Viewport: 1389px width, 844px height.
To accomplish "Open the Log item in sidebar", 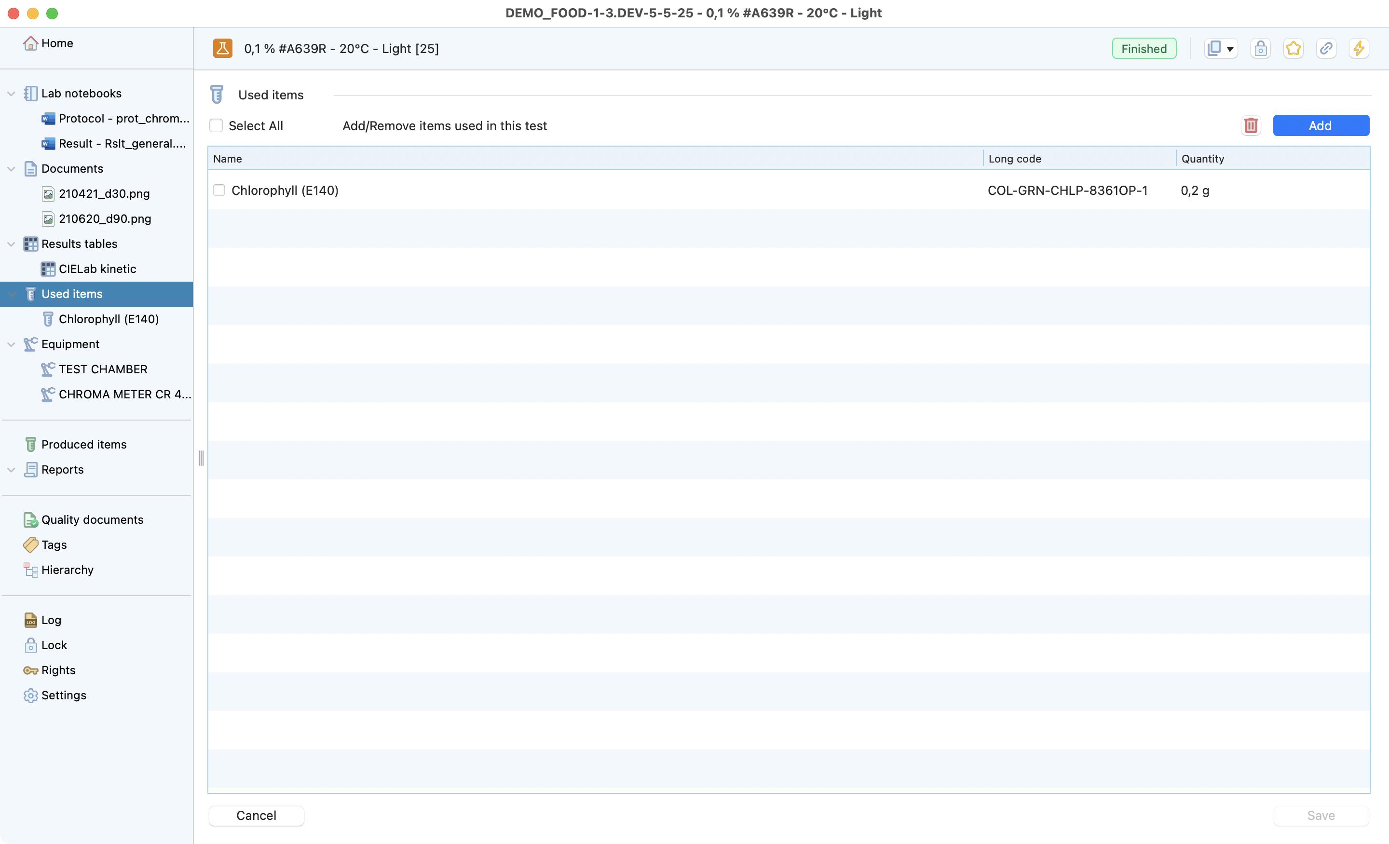I will (x=51, y=620).
